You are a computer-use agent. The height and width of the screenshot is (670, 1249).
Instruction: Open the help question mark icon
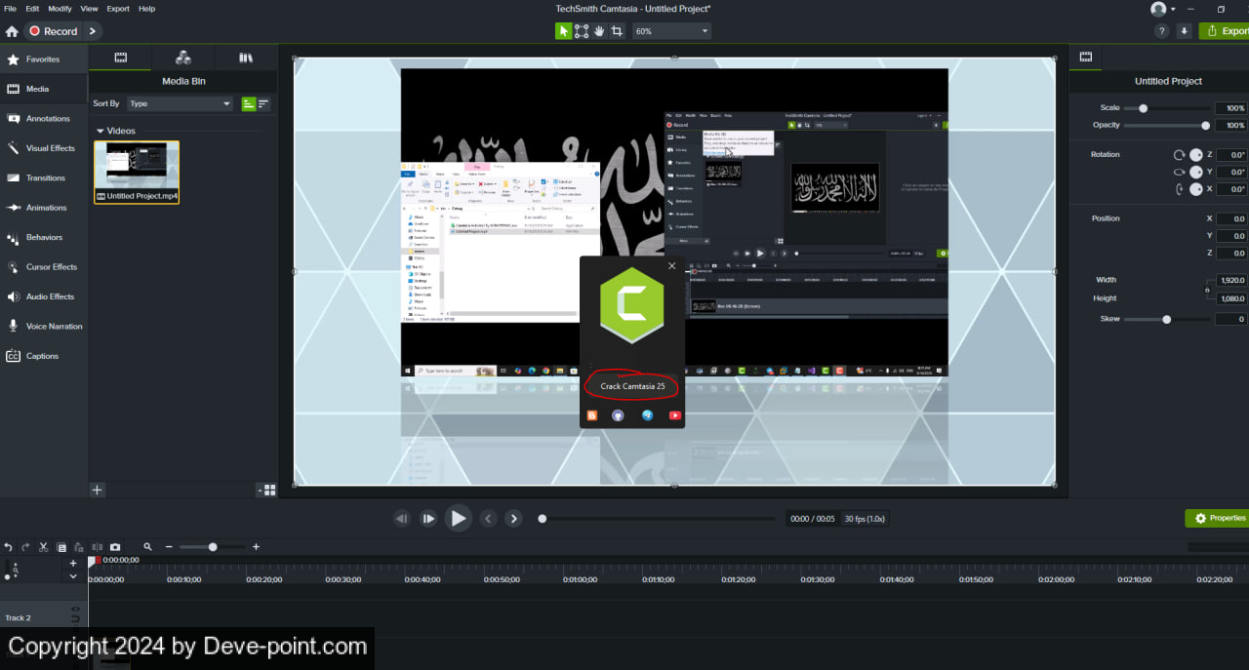[x=1162, y=31]
